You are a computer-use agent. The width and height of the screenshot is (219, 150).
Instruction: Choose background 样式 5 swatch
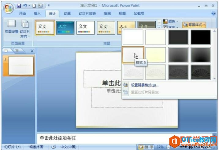pyautogui.click(x=133, y=55)
